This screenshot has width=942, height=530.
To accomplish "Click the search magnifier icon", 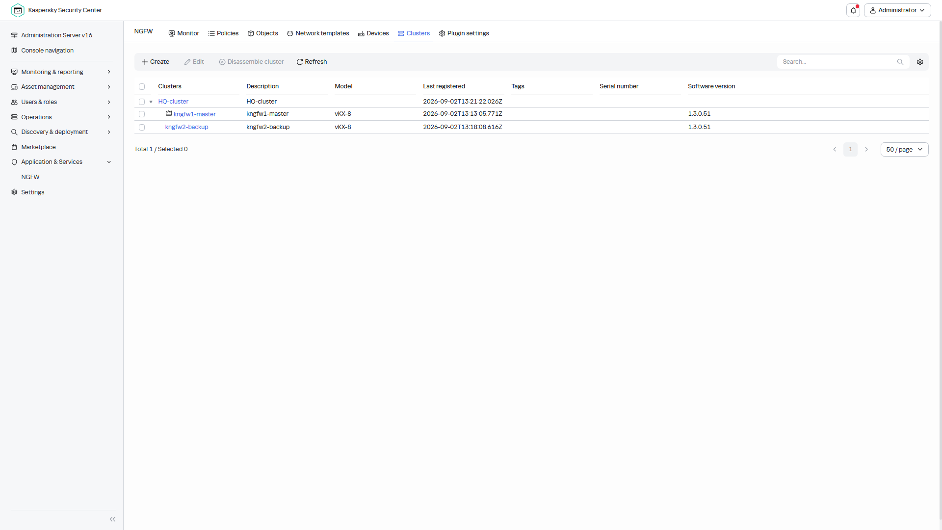I will click(900, 62).
